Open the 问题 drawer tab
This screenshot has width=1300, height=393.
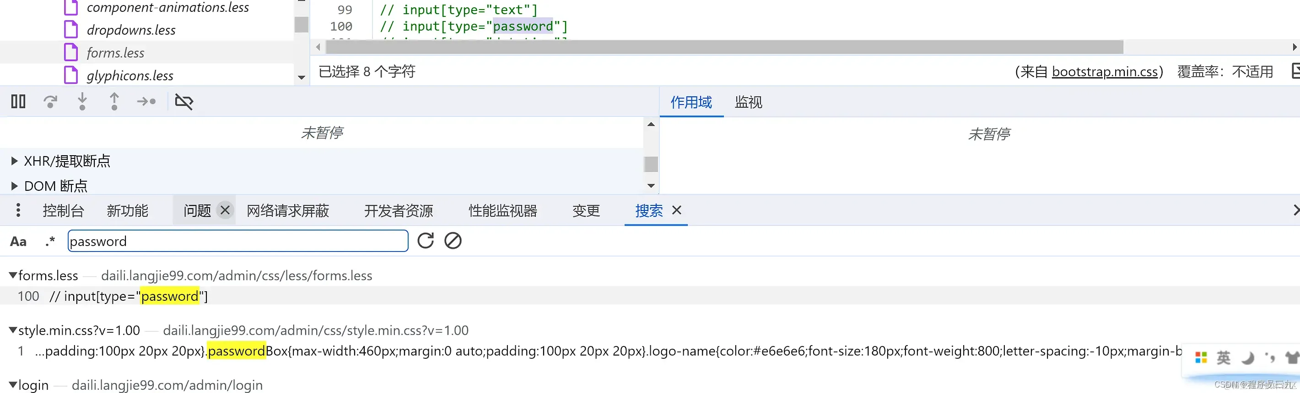[197, 210]
